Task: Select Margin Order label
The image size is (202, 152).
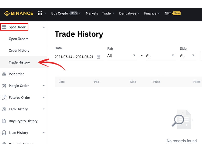Action: click(19, 86)
